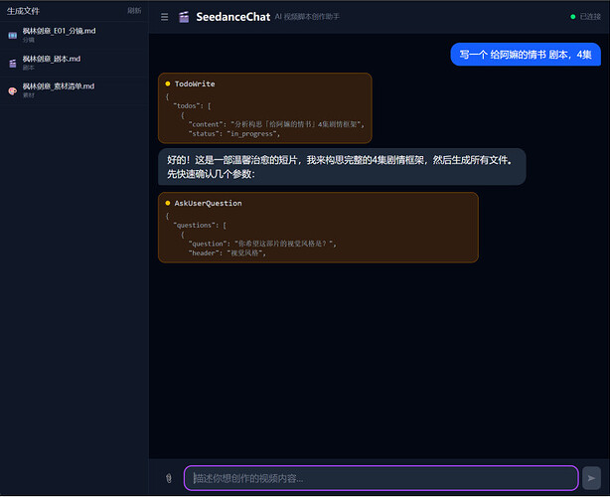
Task: Click the "content" line in TodoWrite
Action: coord(276,124)
